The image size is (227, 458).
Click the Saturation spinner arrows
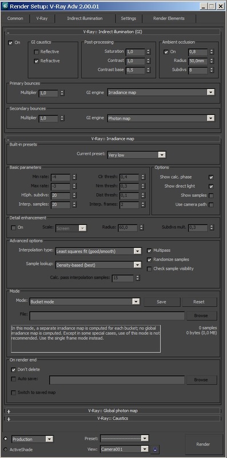click(149, 52)
